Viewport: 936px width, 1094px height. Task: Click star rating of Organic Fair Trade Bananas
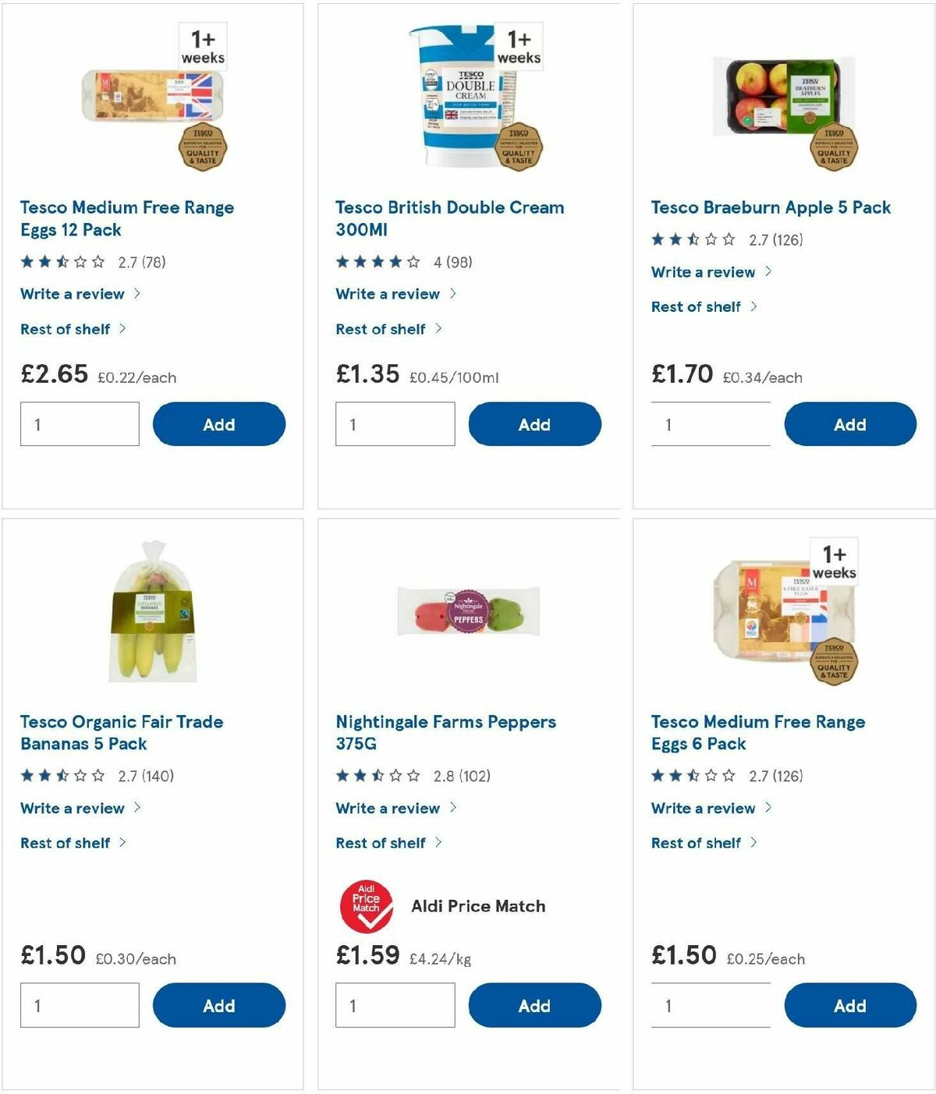point(62,776)
